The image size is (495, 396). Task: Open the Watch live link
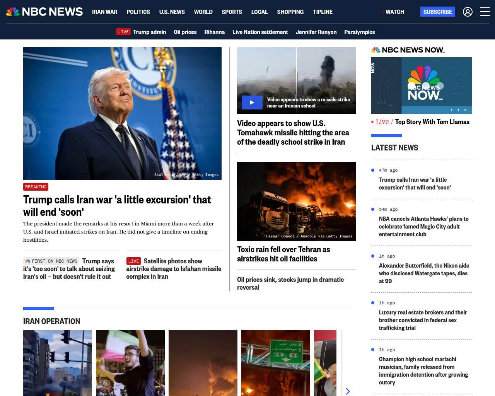[394, 12]
